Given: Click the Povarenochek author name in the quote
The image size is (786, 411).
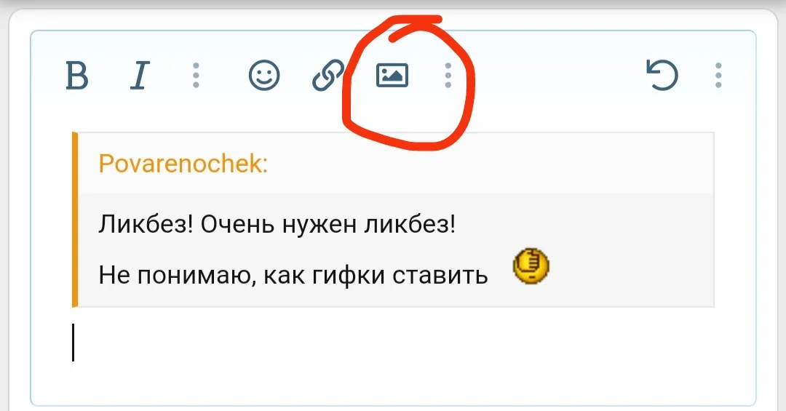Looking at the screenshot, I should coord(183,164).
